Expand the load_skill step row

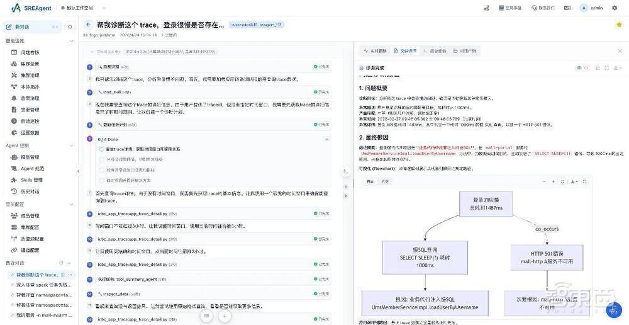click(213, 92)
